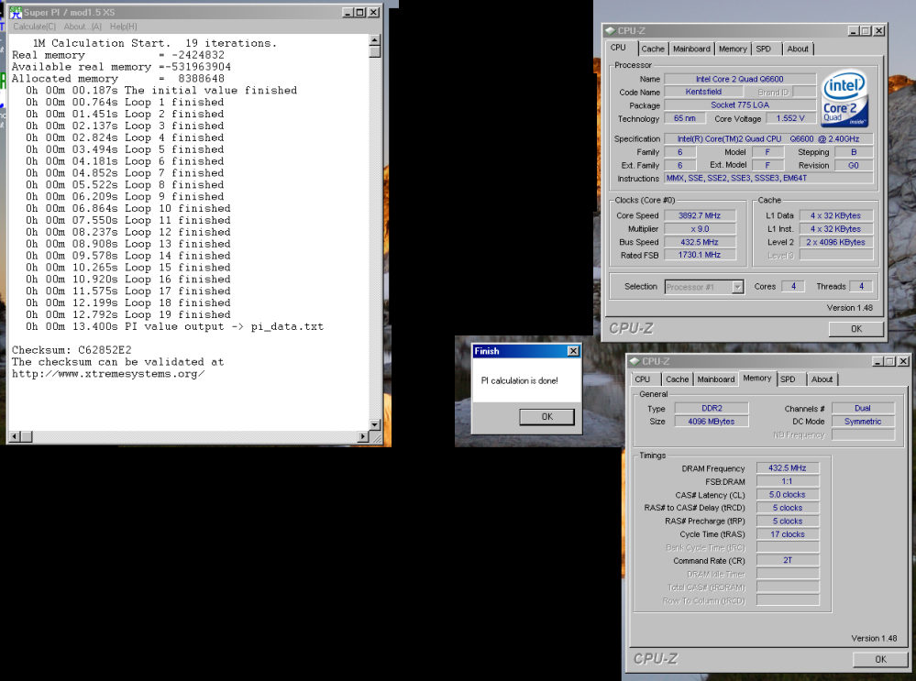
Task: Click the 5.0 clocks CAS latency value
Action: 788,495
